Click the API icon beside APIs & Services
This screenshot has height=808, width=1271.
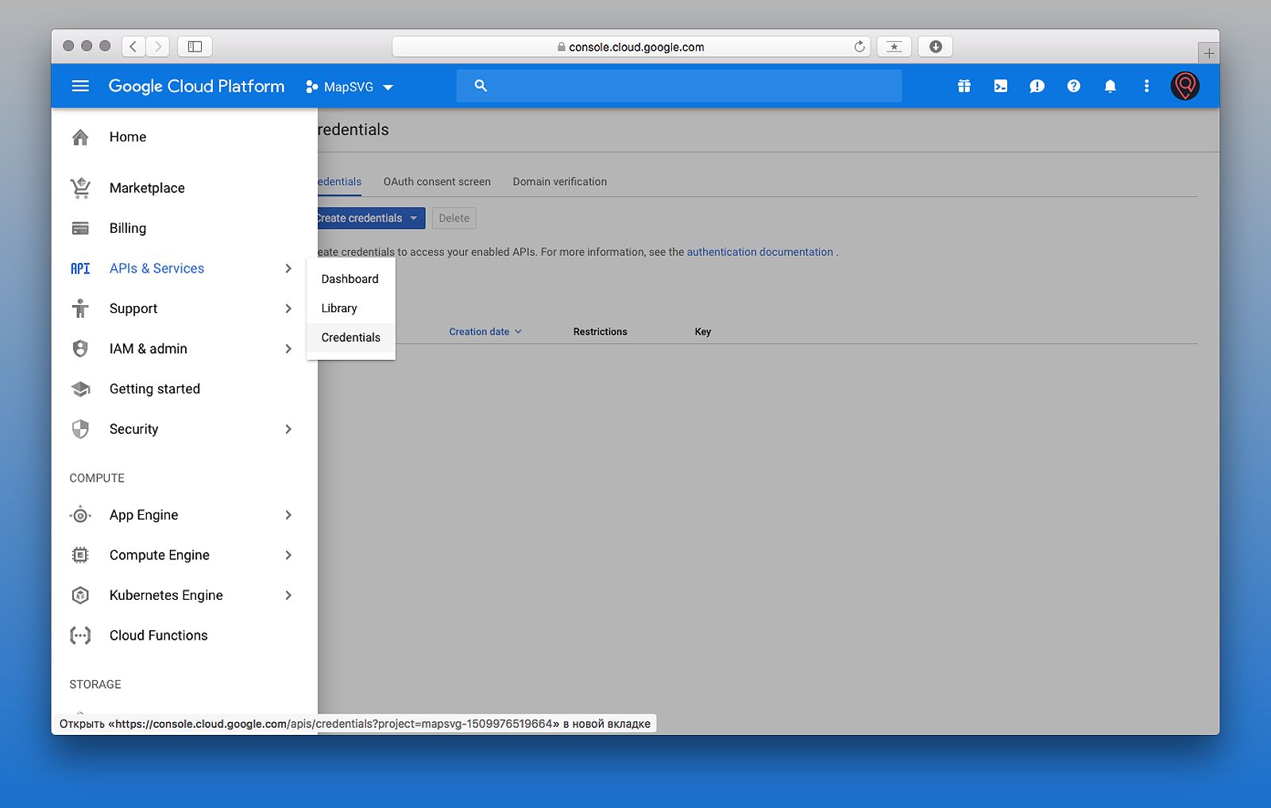tap(80, 269)
